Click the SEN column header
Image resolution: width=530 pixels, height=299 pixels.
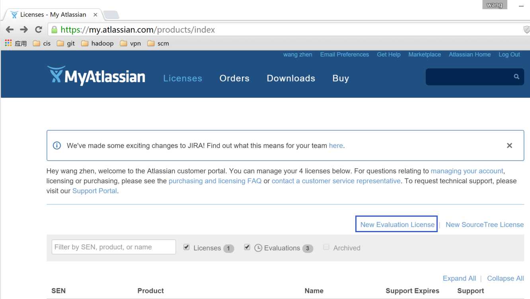click(x=58, y=291)
